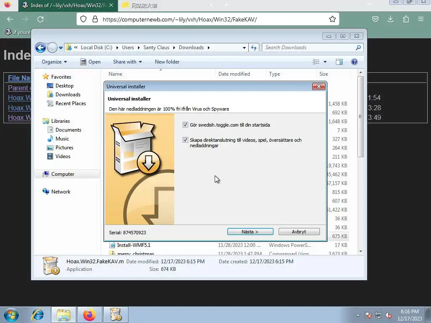Switch to the Index of FakeKAV tab
This screenshot has height=323, width=431.
(68, 5)
